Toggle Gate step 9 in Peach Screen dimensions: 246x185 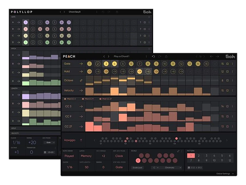click(156, 64)
